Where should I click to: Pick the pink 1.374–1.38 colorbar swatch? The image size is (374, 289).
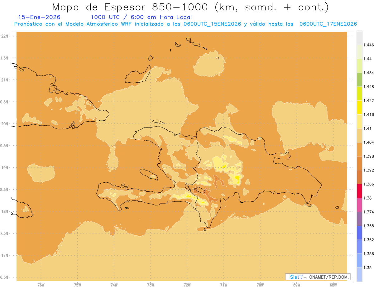359,205
